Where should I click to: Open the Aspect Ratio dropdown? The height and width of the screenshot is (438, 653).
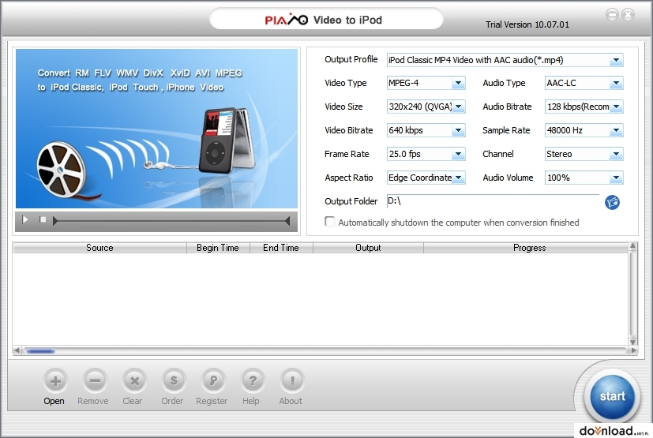[x=458, y=178]
